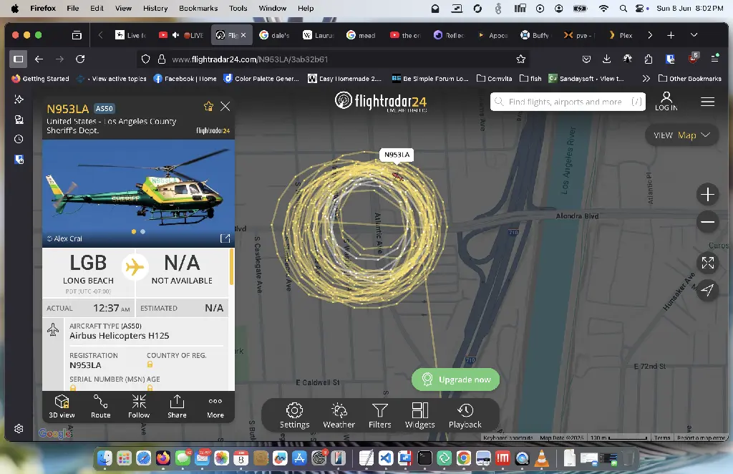This screenshot has height=474, width=733.
Task: Open the Tools menu
Action: tap(238, 9)
